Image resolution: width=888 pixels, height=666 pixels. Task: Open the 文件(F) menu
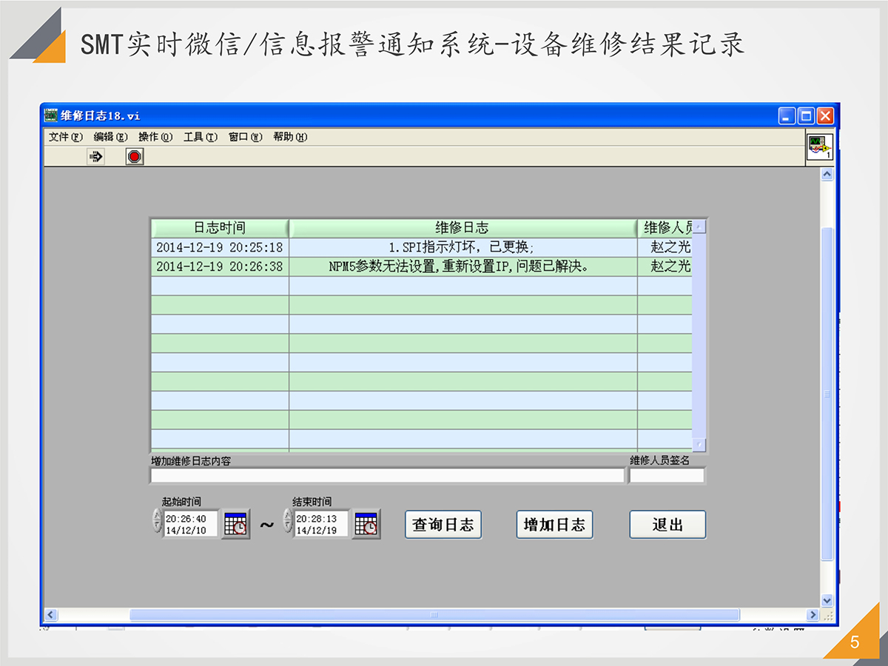(65, 137)
